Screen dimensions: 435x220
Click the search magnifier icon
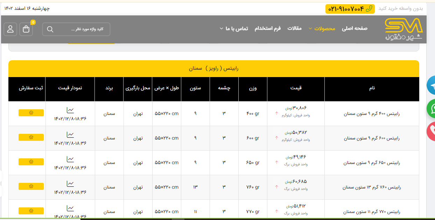[x=50, y=29]
